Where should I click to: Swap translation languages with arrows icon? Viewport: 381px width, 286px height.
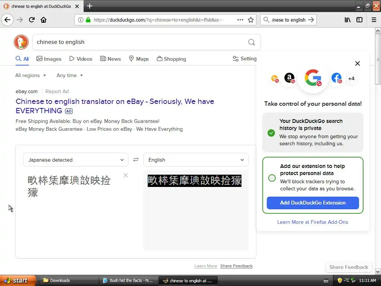point(135,159)
